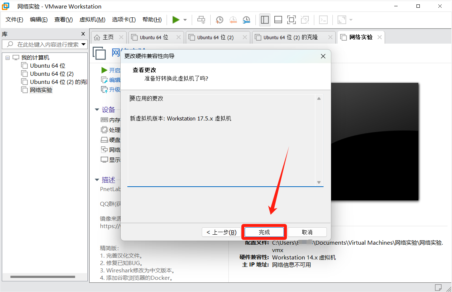Open the 选项卡(T) menu
452x292 pixels.
tap(124, 20)
